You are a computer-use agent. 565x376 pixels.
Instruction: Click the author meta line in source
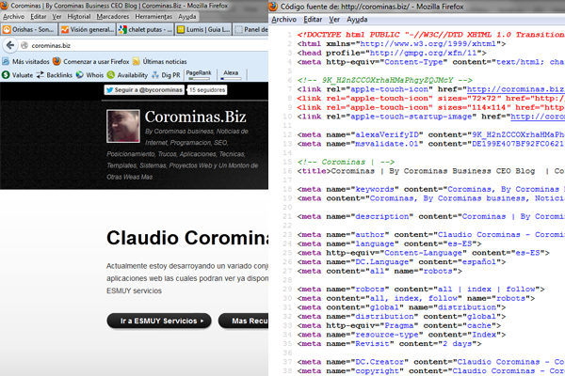[431, 235]
